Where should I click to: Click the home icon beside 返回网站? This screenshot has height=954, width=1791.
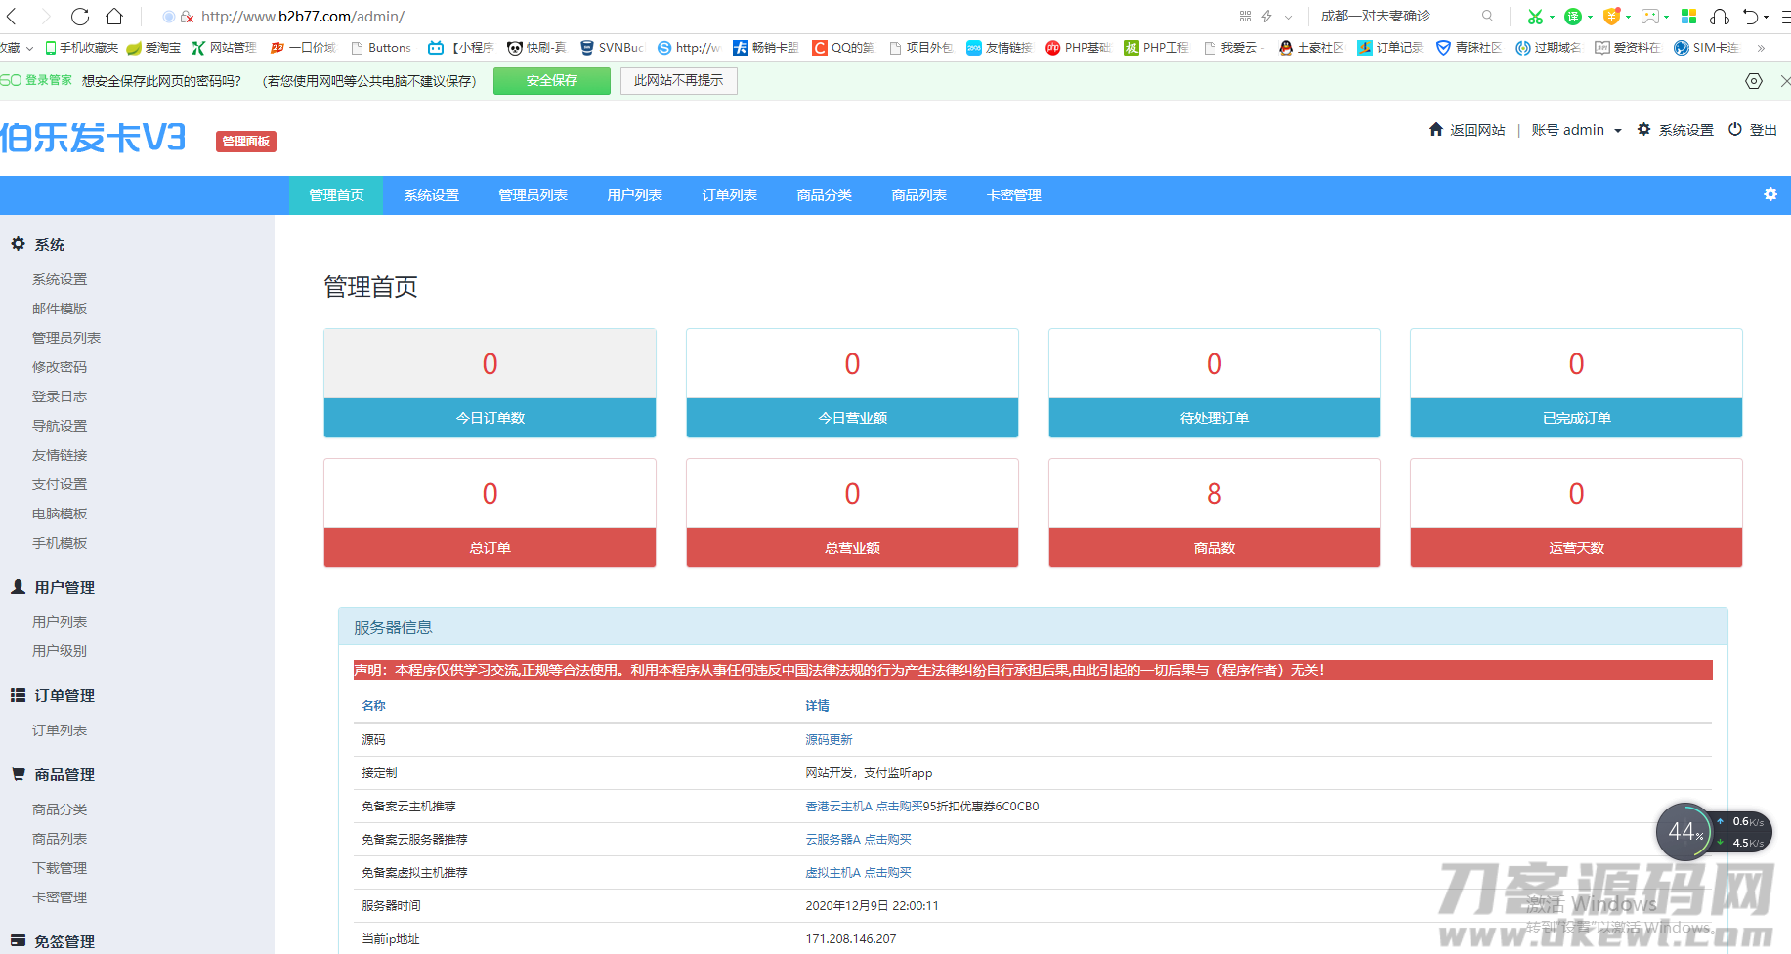1434,129
